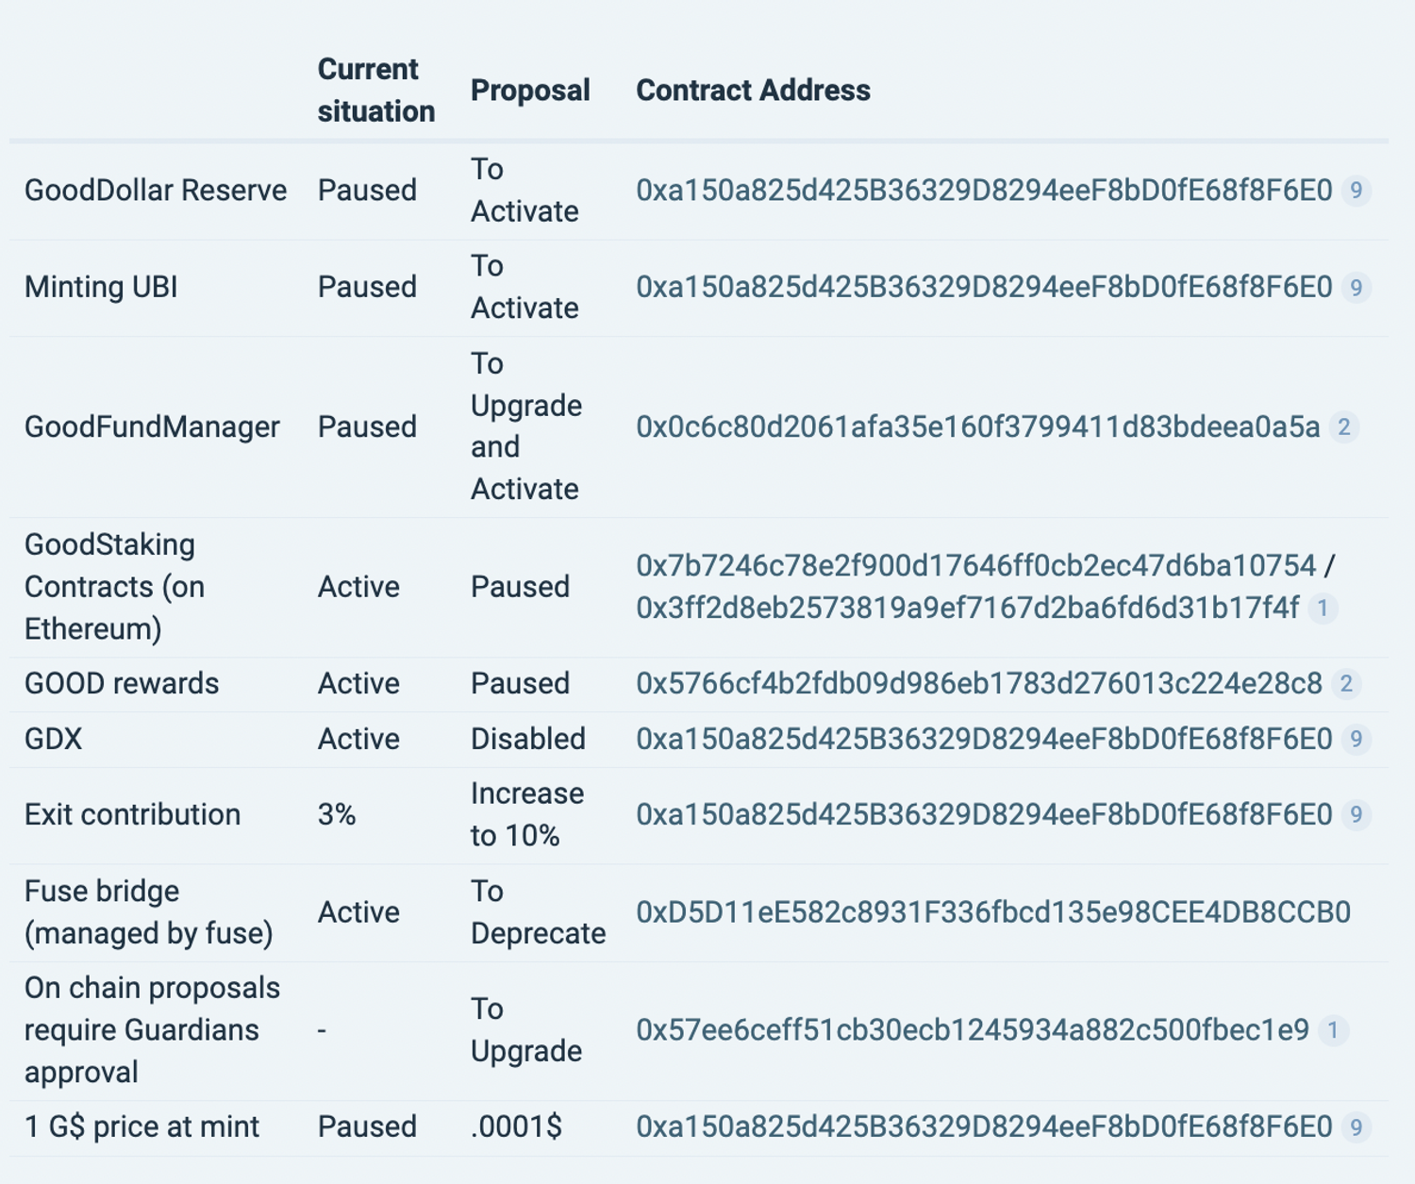Click count badge 9 in GoodDollar Reserve row

(x=1357, y=191)
